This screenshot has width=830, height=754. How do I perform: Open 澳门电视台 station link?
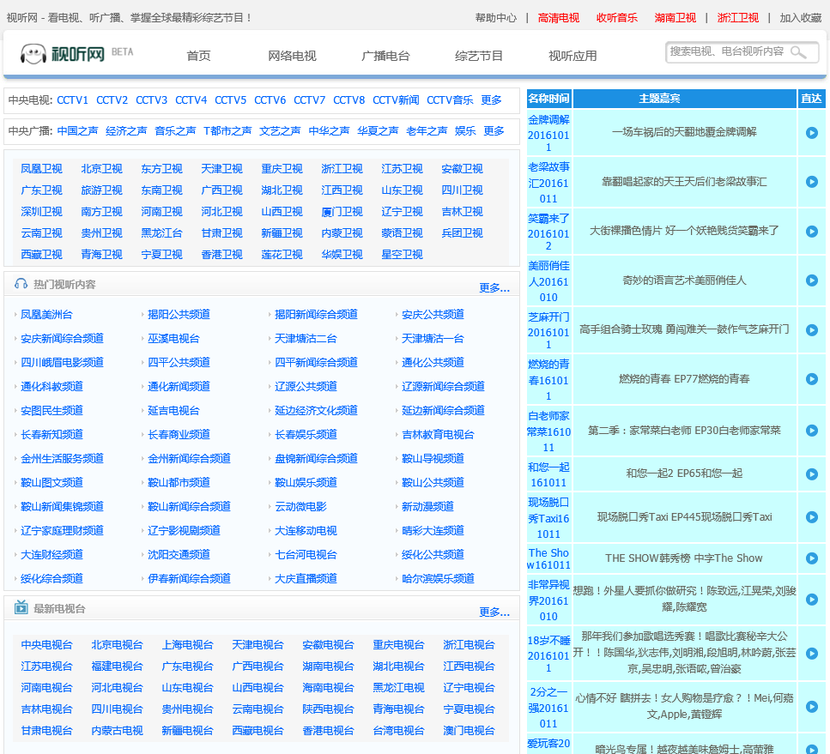point(469,731)
